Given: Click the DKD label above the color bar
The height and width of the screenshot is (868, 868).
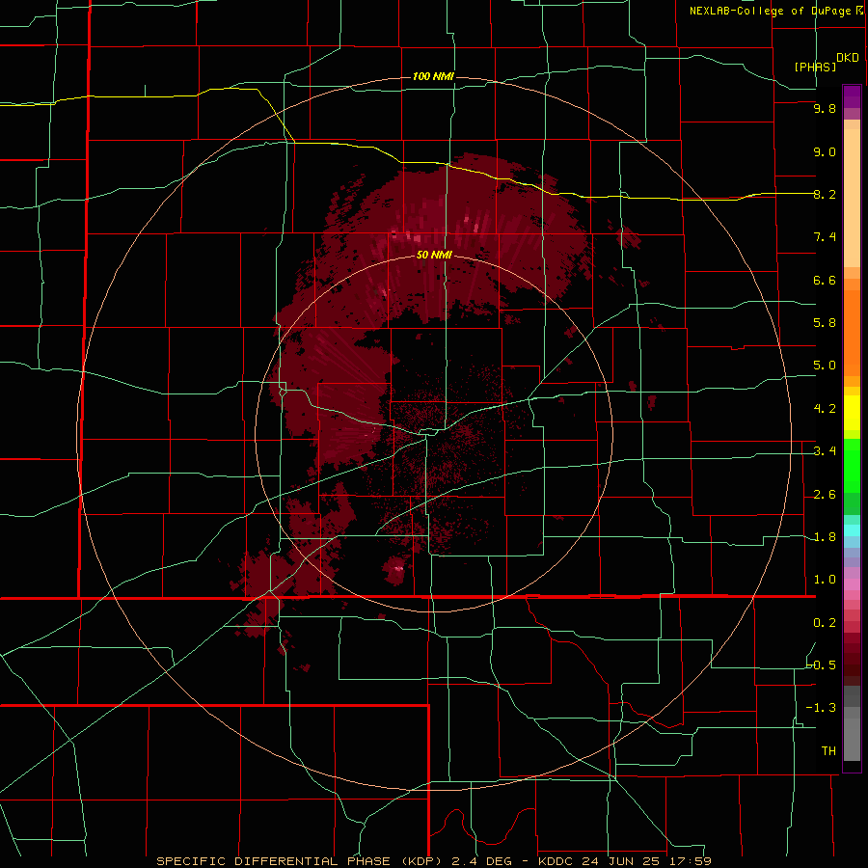Looking at the screenshot, I should pyautogui.click(x=848, y=57).
